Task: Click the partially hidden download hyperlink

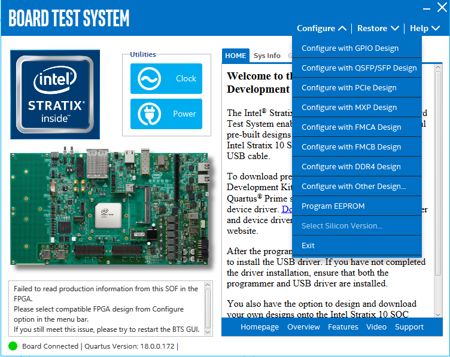Action: tap(287, 209)
